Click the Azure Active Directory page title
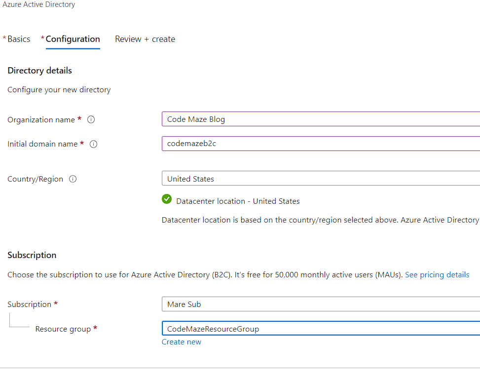This screenshot has width=480, height=379. pyautogui.click(x=39, y=4)
